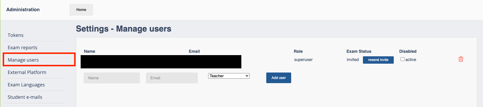Click the Role column header
Viewport: 483px width, 107px height.
tap(298, 51)
